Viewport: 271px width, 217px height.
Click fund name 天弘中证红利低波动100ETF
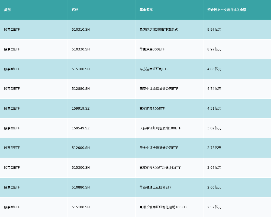[x=160, y=128]
